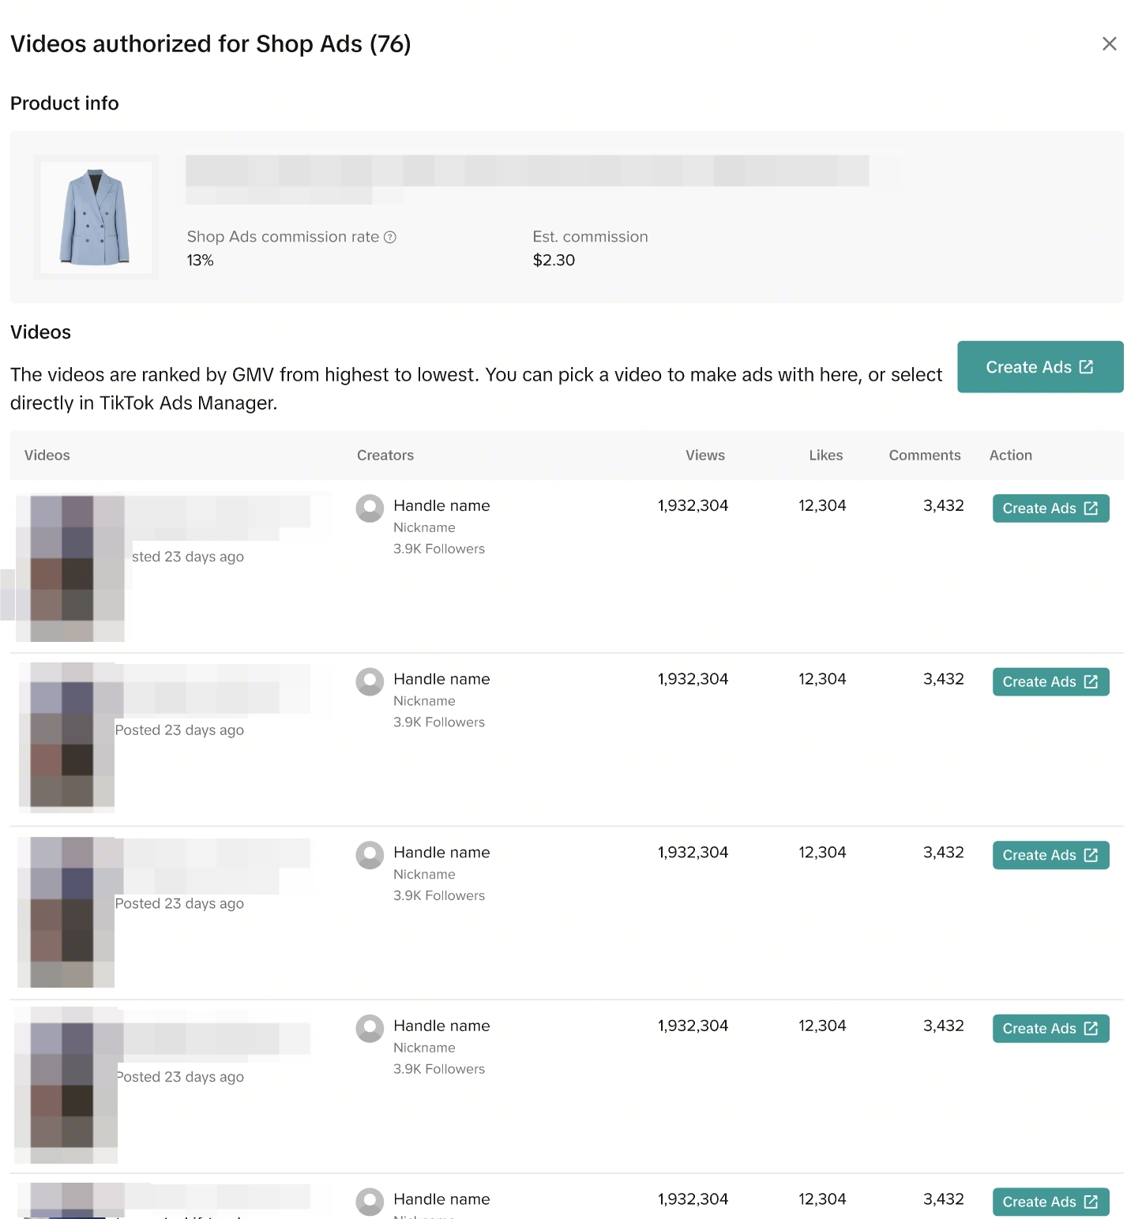Open the second video thumbnail
Viewport: 1142px width, 1219px height.
[67, 737]
